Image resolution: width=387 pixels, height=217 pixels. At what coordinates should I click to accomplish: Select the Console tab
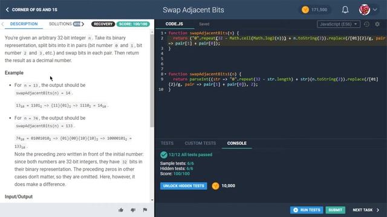[236, 143]
